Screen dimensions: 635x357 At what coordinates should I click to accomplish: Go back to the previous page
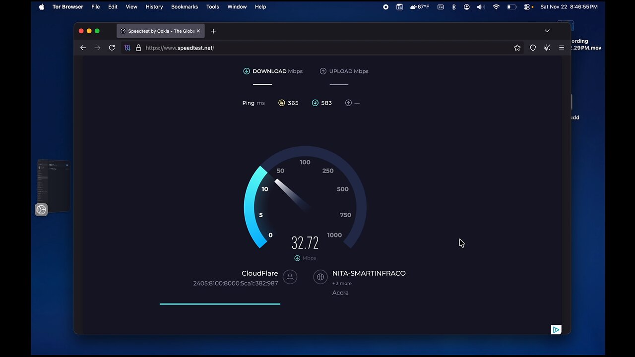coord(83,48)
